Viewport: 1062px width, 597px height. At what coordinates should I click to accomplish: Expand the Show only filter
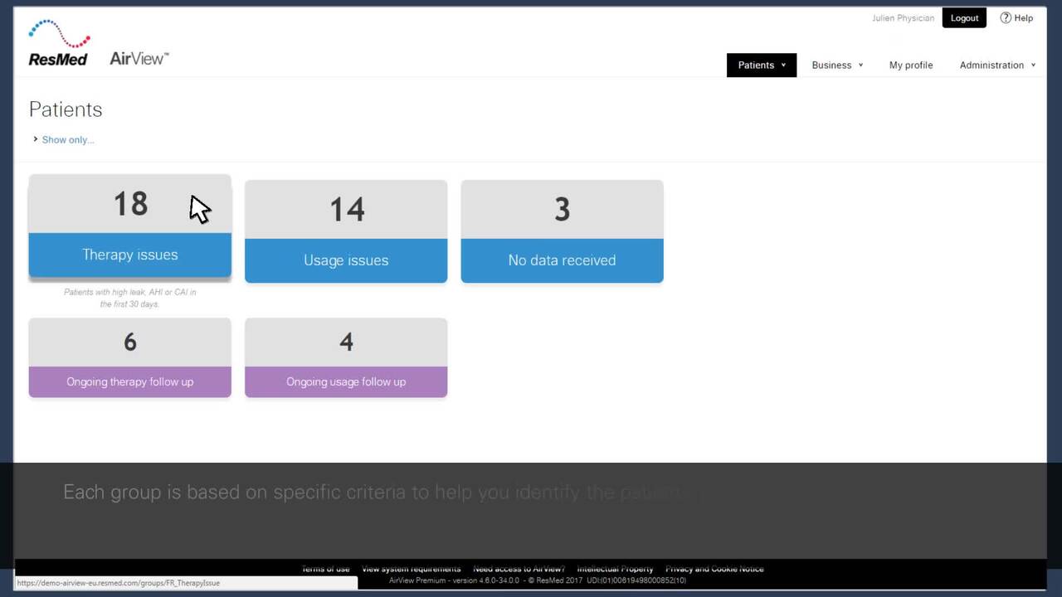pos(67,139)
